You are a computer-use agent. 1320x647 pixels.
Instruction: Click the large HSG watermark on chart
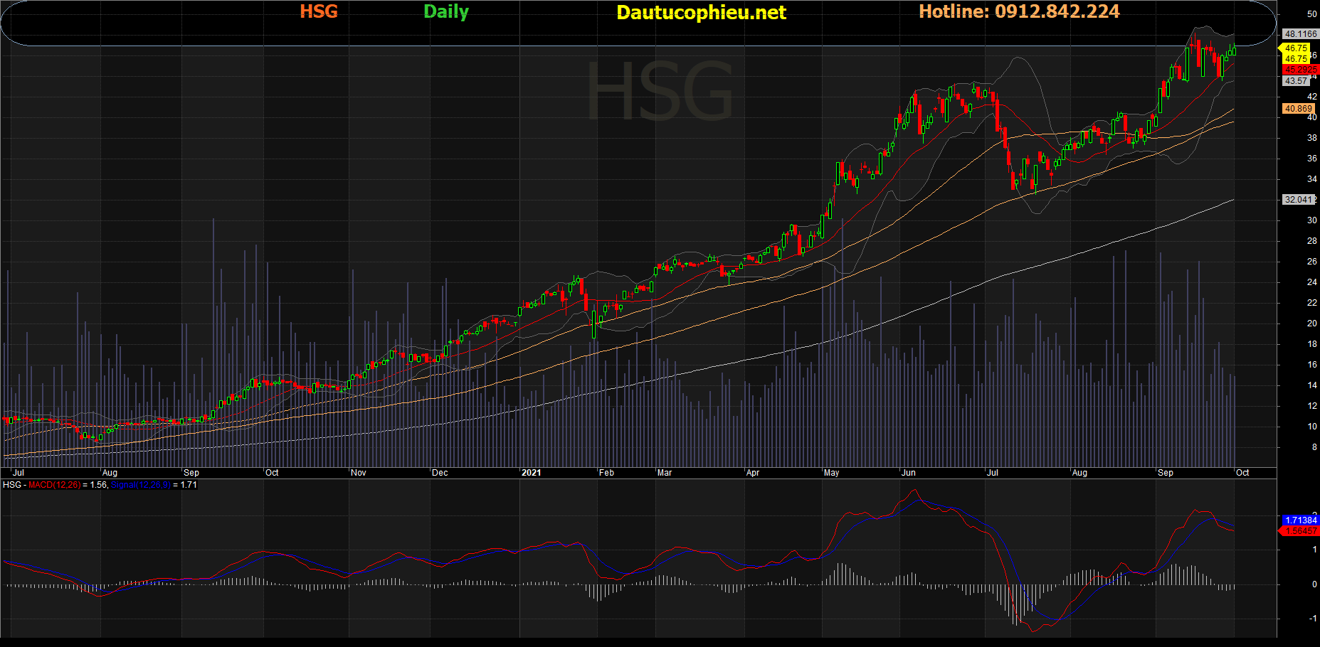pyautogui.click(x=660, y=92)
